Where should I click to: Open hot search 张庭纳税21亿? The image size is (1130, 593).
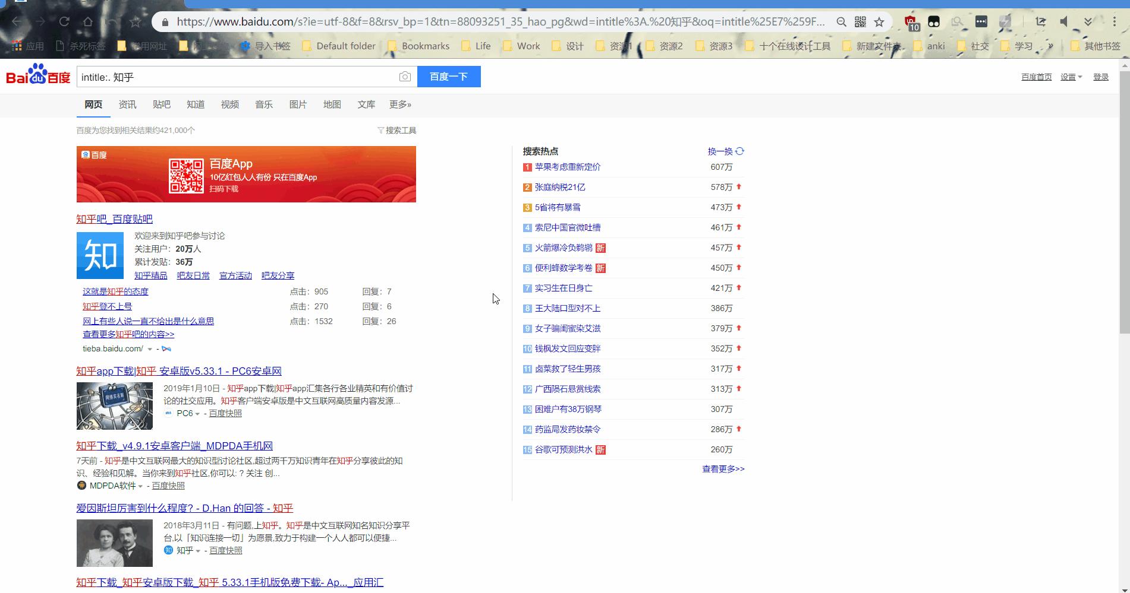560,188
